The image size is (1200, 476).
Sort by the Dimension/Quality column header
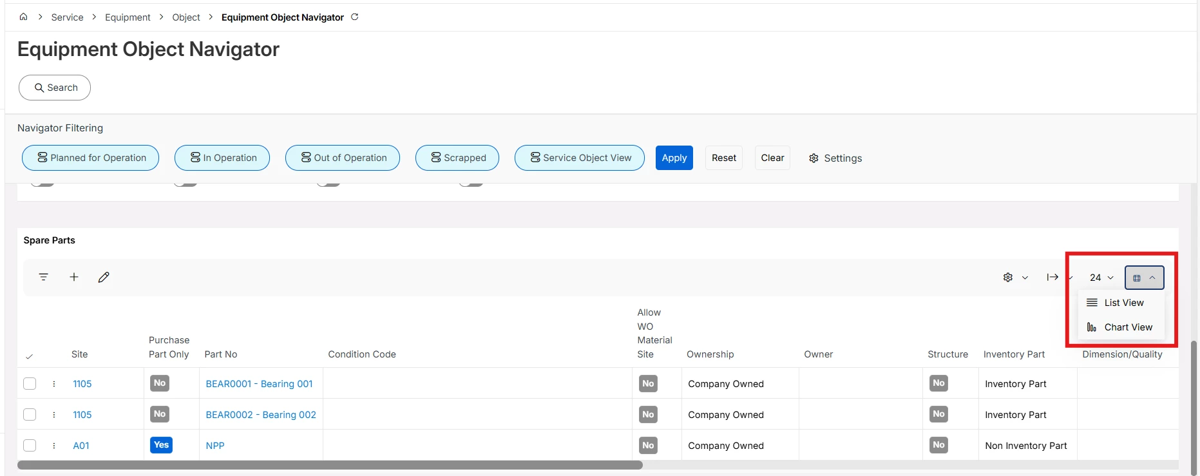[x=1123, y=354]
